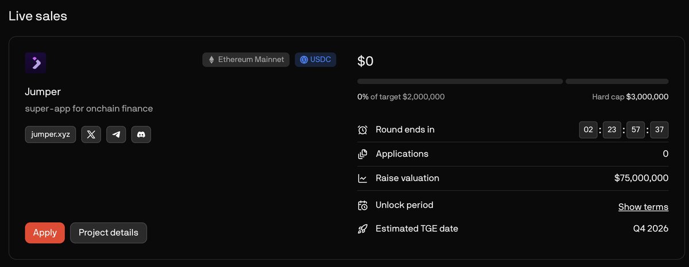Click the Ethereum diamond icon in network badge
The width and height of the screenshot is (689, 267).
click(211, 60)
